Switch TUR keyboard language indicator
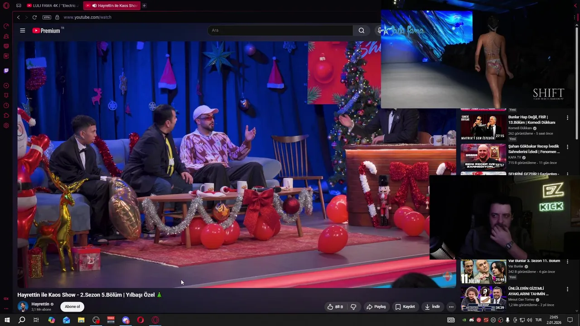The image size is (580, 326). (x=539, y=320)
